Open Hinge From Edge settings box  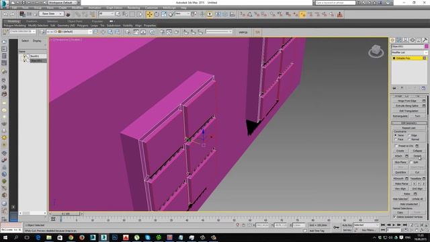(424, 101)
